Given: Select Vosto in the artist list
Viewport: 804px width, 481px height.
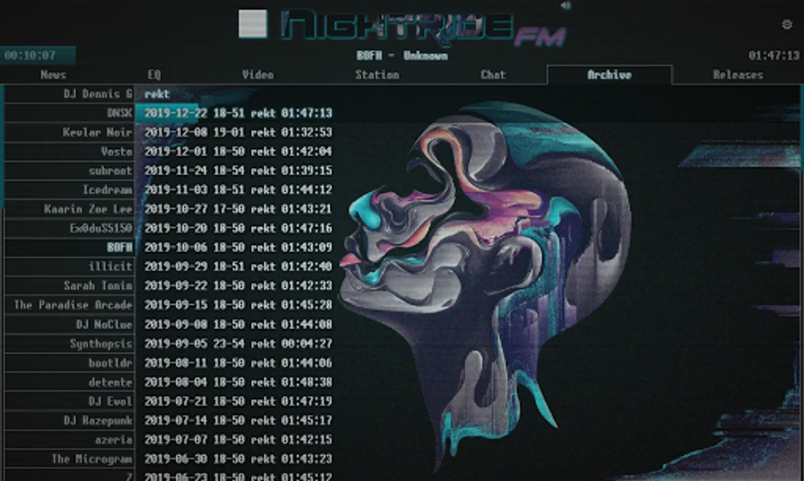Looking at the screenshot, I should [69, 151].
